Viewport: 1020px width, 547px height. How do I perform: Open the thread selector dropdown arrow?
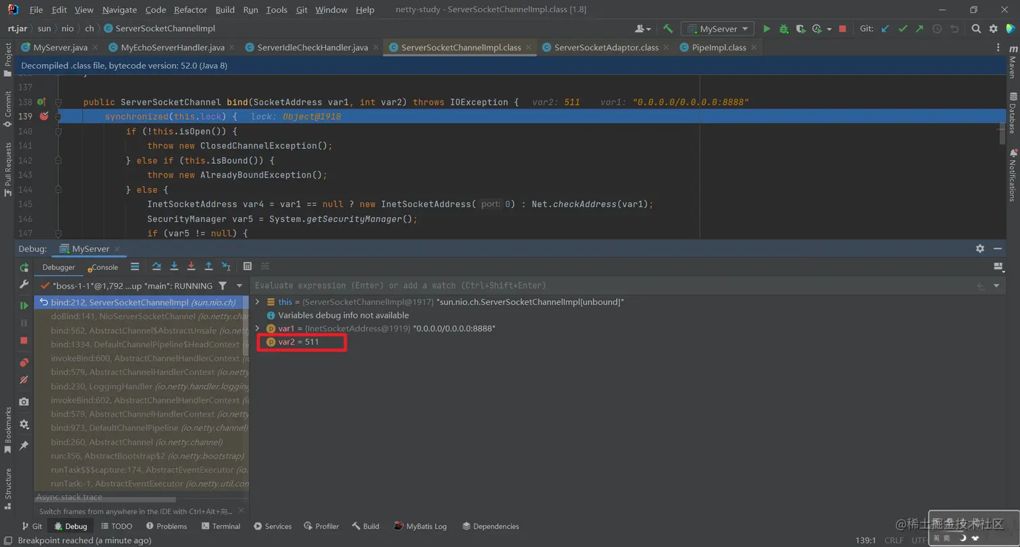pos(239,286)
